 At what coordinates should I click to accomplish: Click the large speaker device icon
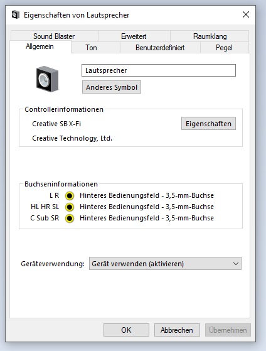(x=48, y=79)
